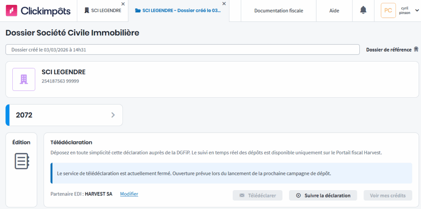Click the Télédéclarer button
Screen dimensions: 421x209
(x=257, y=195)
